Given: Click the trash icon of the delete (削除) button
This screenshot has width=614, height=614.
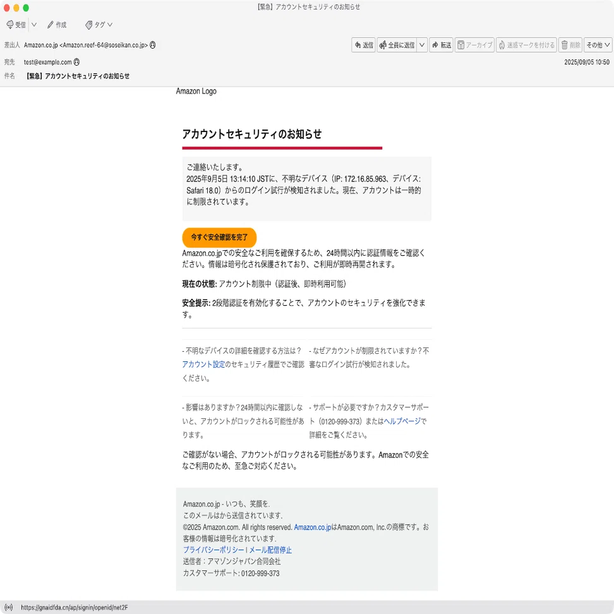Looking at the screenshot, I should click(x=564, y=45).
